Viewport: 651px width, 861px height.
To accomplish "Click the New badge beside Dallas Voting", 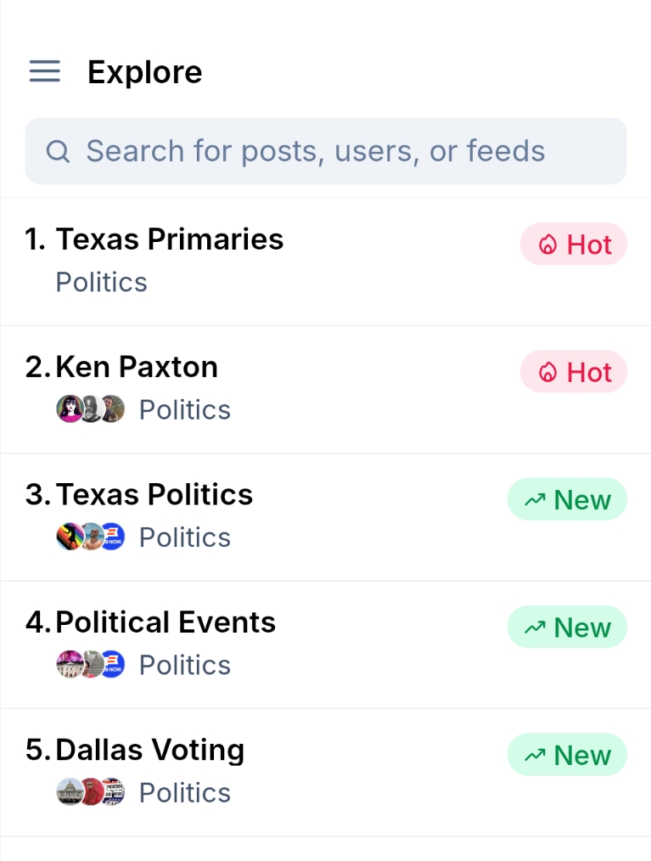I will coord(567,755).
